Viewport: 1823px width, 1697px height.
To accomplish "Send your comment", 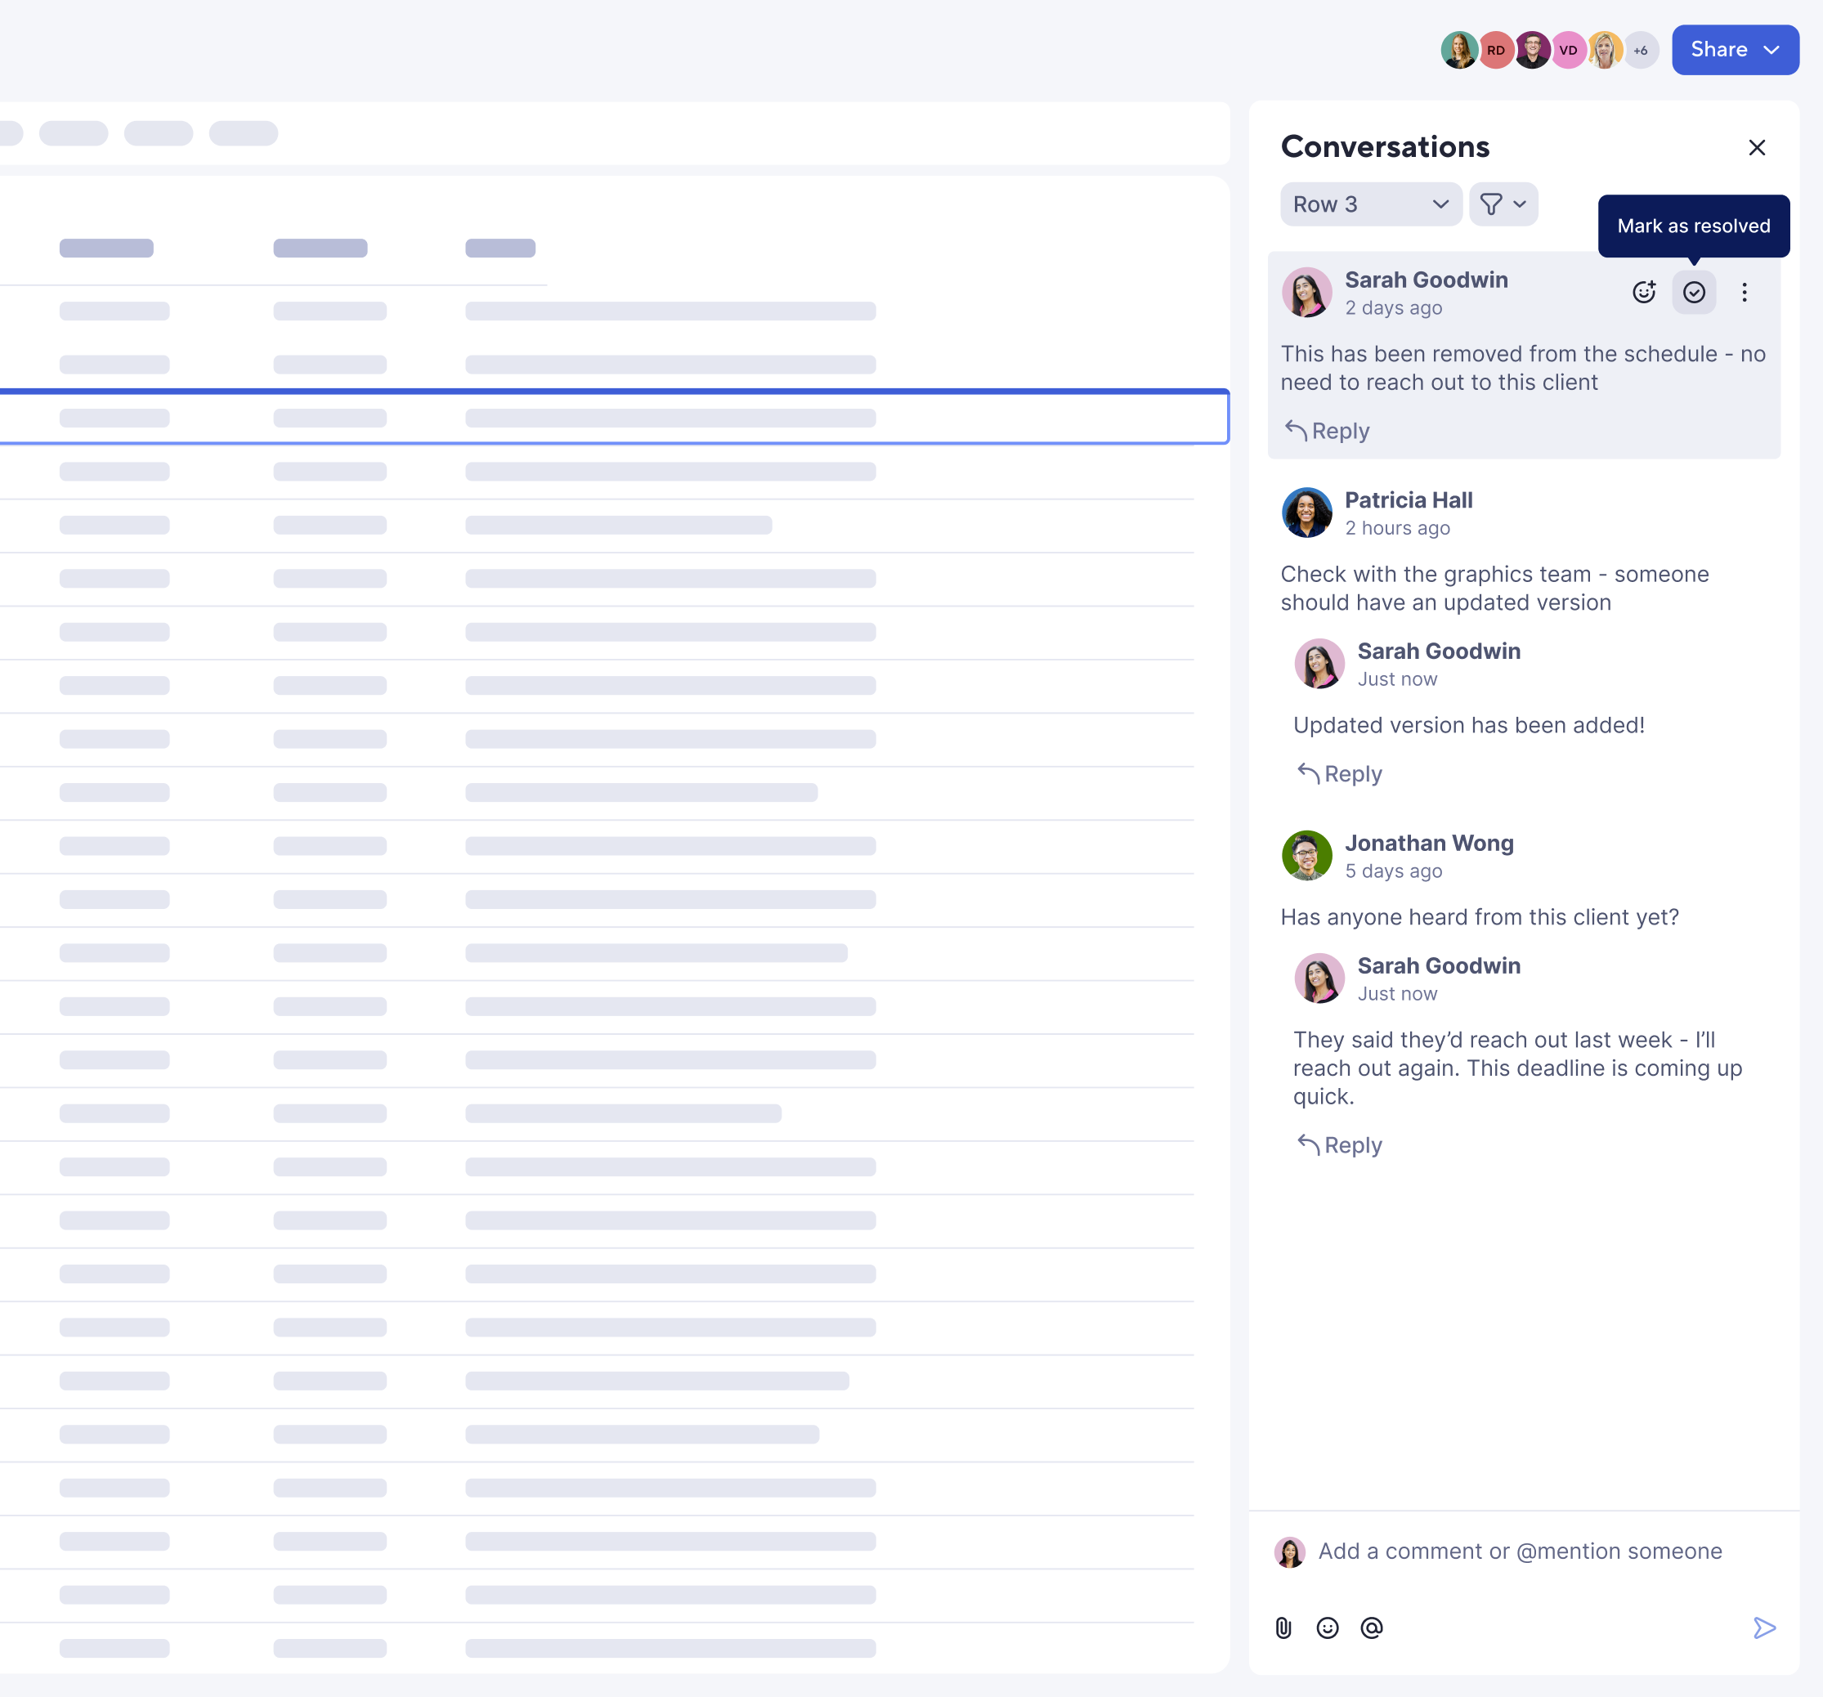I will click(1764, 1628).
